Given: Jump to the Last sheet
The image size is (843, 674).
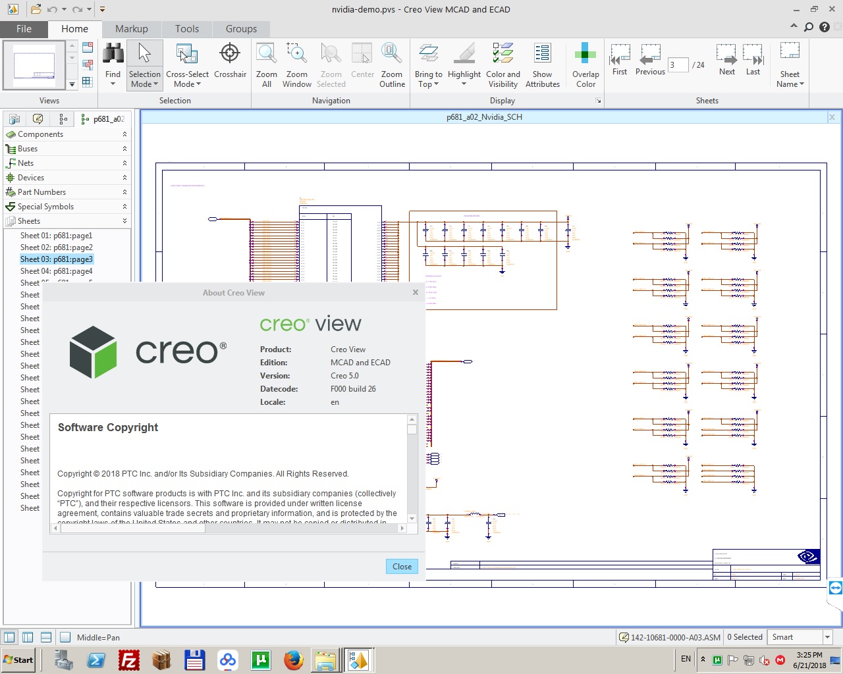Looking at the screenshot, I should 753,59.
